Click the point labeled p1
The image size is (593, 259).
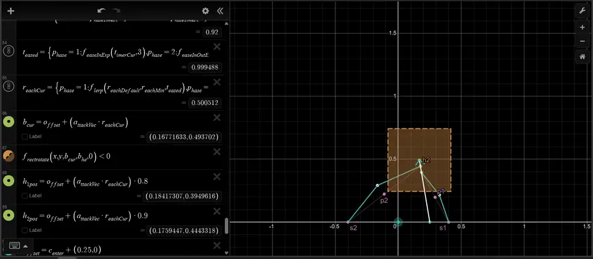435,197
